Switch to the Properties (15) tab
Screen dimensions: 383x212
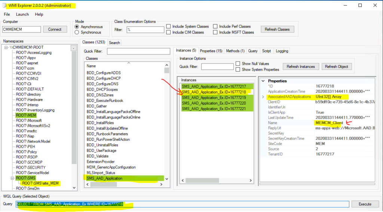click(211, 51)
